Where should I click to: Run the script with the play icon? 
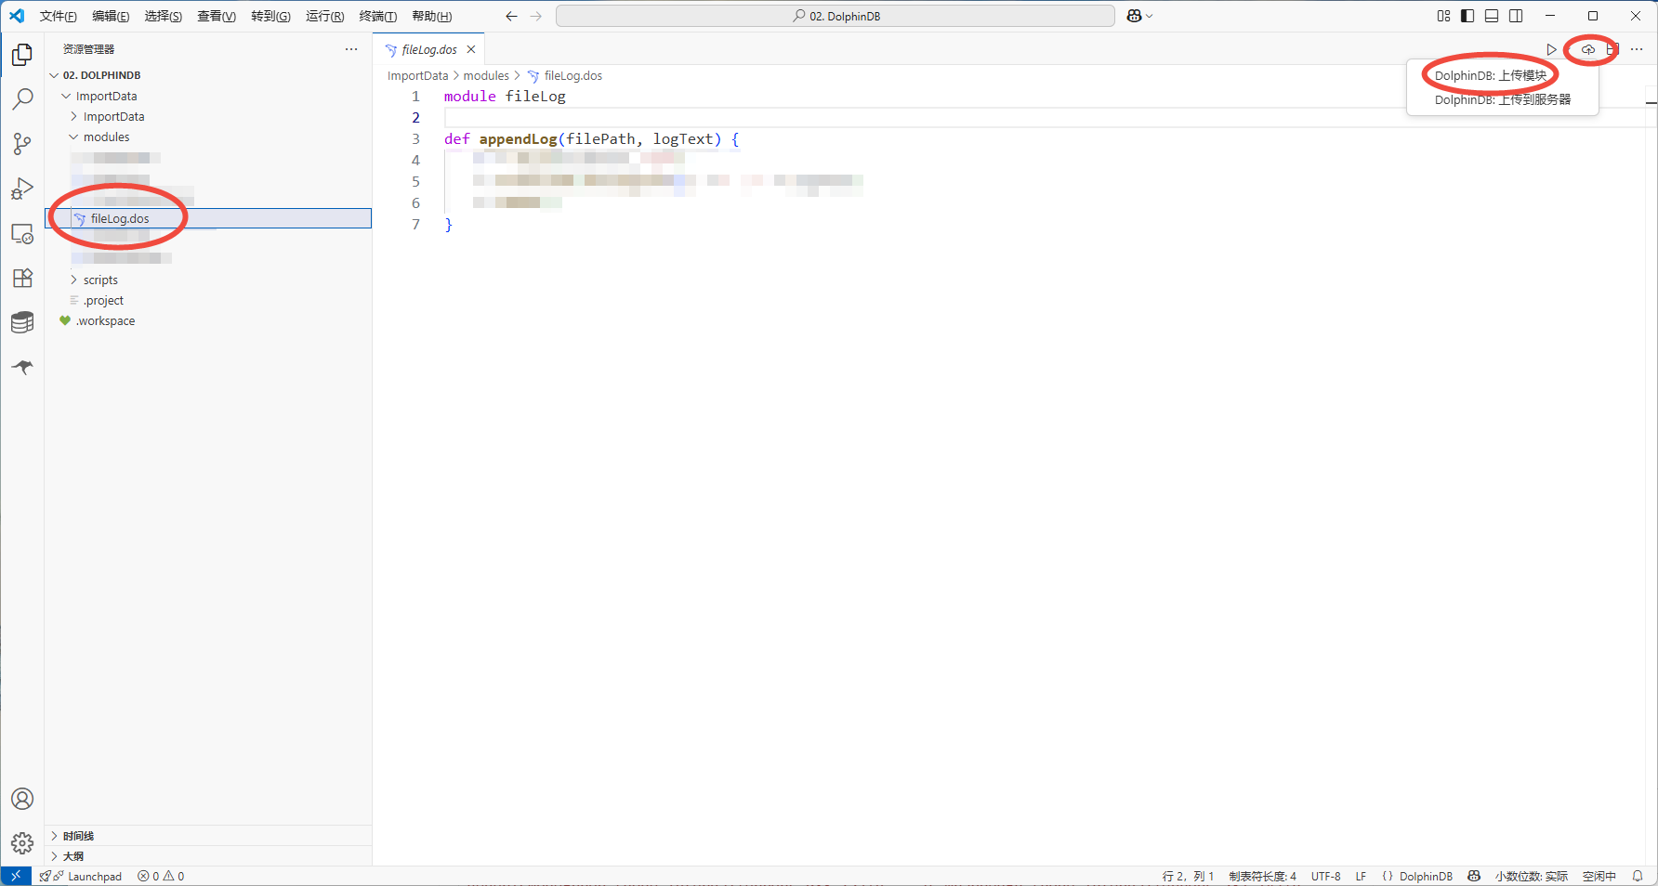[x=1551, y=49]
